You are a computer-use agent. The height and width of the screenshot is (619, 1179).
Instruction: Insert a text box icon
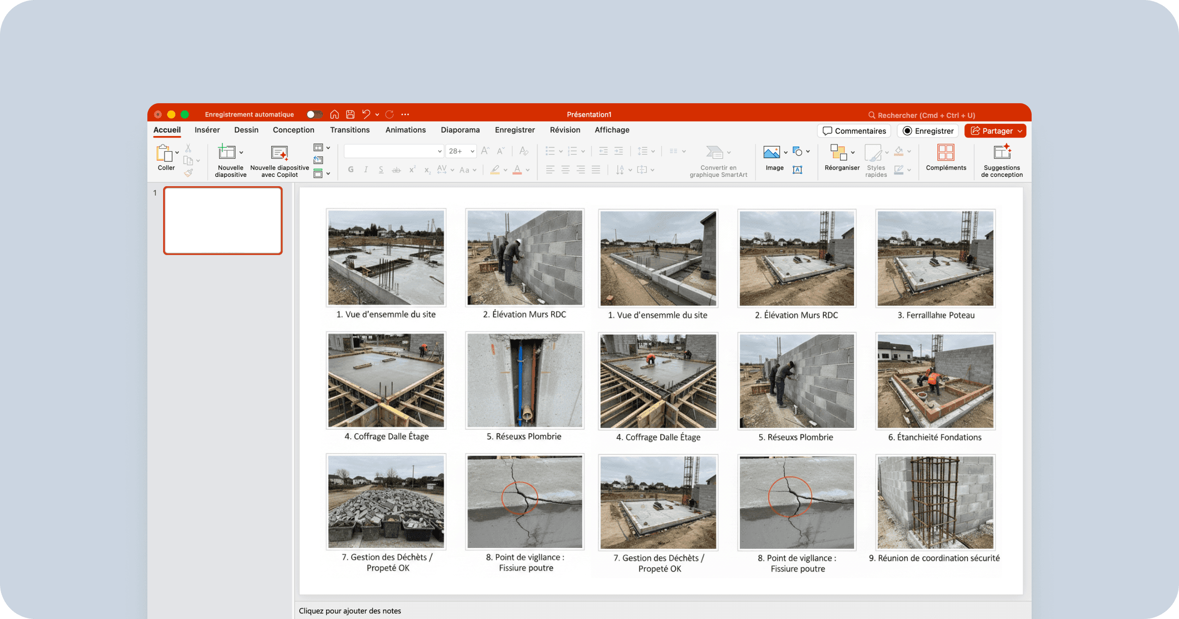coord(797,169)
